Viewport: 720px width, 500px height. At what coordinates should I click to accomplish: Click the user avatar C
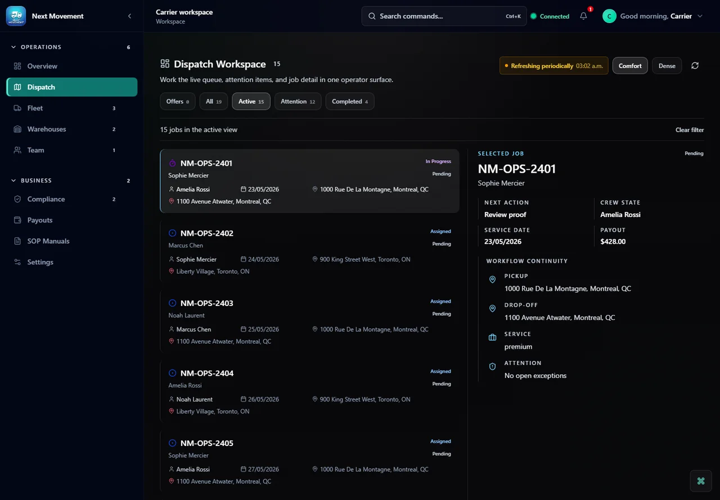pyautogui.click(x=609, y=16)
